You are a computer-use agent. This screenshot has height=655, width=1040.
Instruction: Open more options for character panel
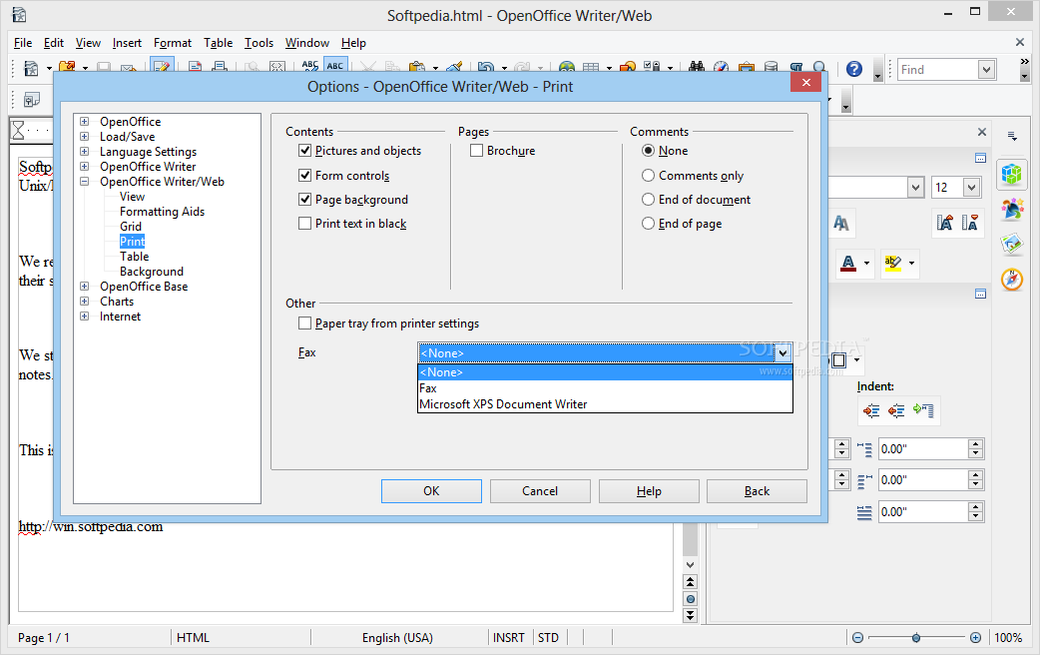980,158
